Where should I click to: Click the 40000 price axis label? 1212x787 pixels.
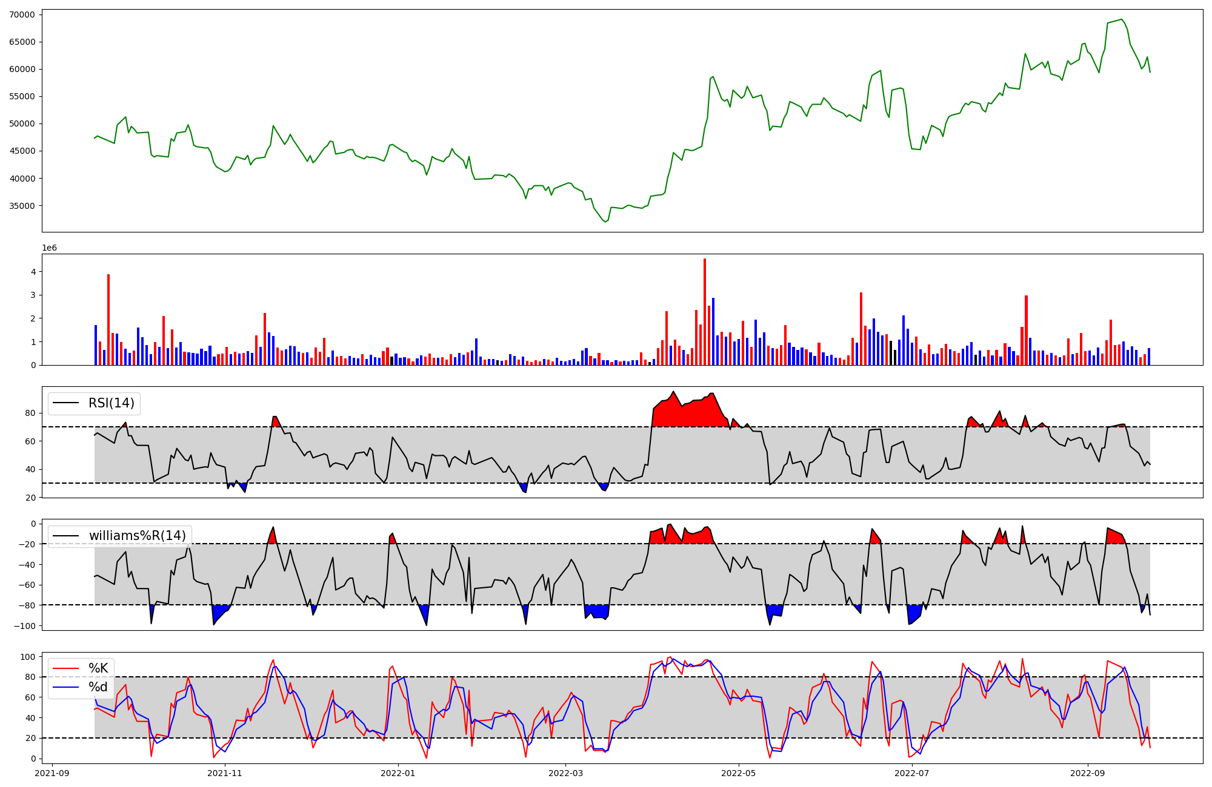tap(22, 179)
